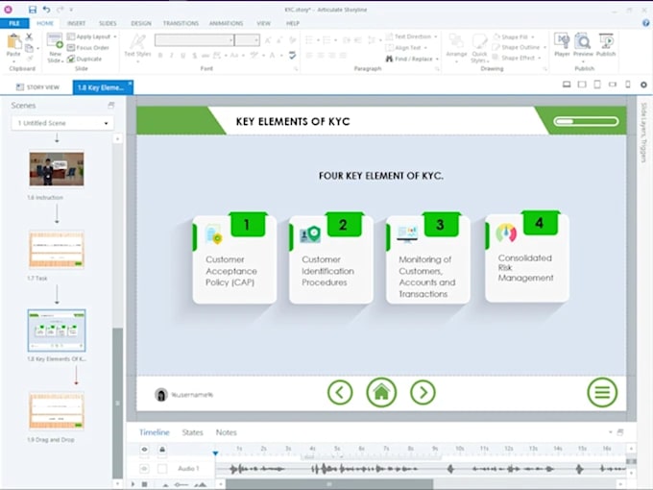Expand the Shape Fill dropdown
This screenshot has height=490, width=653.
(x=533, y=37)
